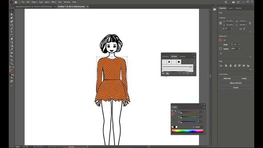Select the Eraser tool
Screen dimensions: 263x148
click(x=12, y=39)
